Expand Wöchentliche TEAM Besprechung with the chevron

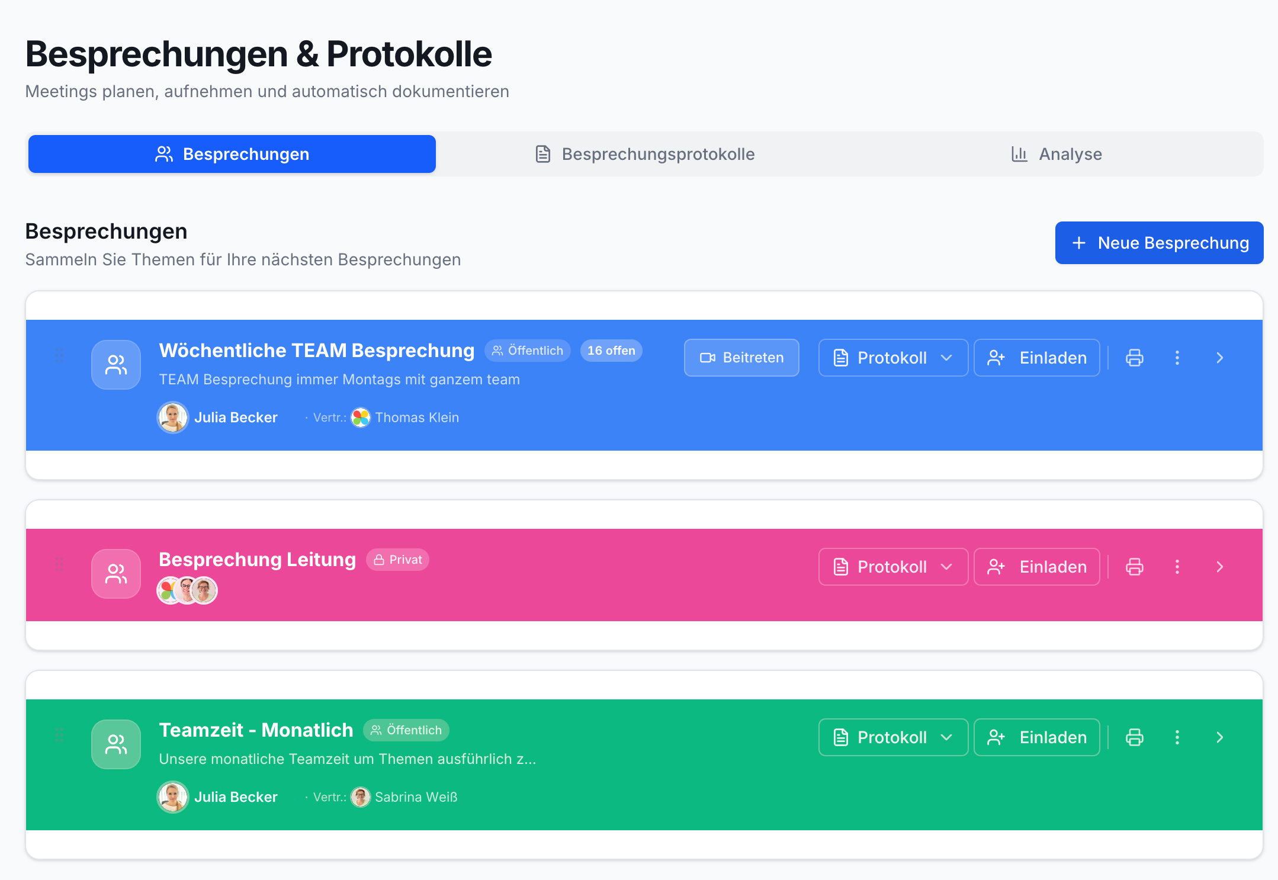coord(1220,358)
